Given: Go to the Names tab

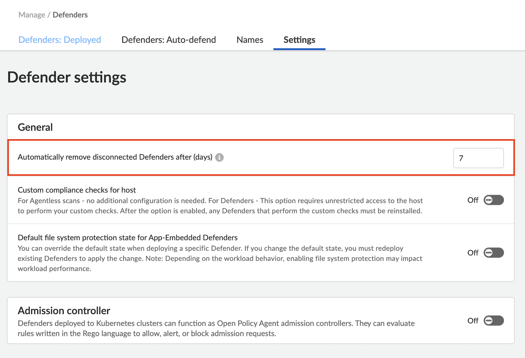Looking at the screenshot, I should click(x=250, y=40).
